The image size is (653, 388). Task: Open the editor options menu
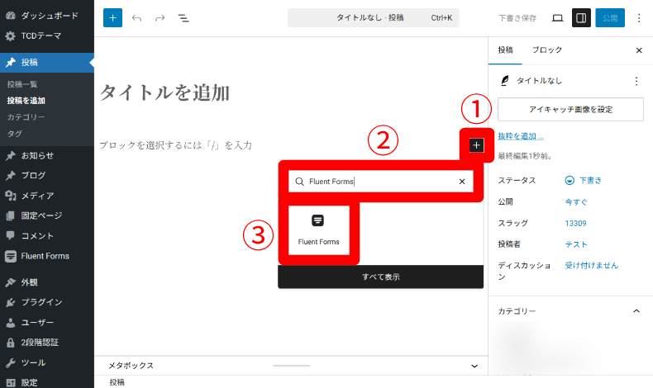(x=639, y=18)
